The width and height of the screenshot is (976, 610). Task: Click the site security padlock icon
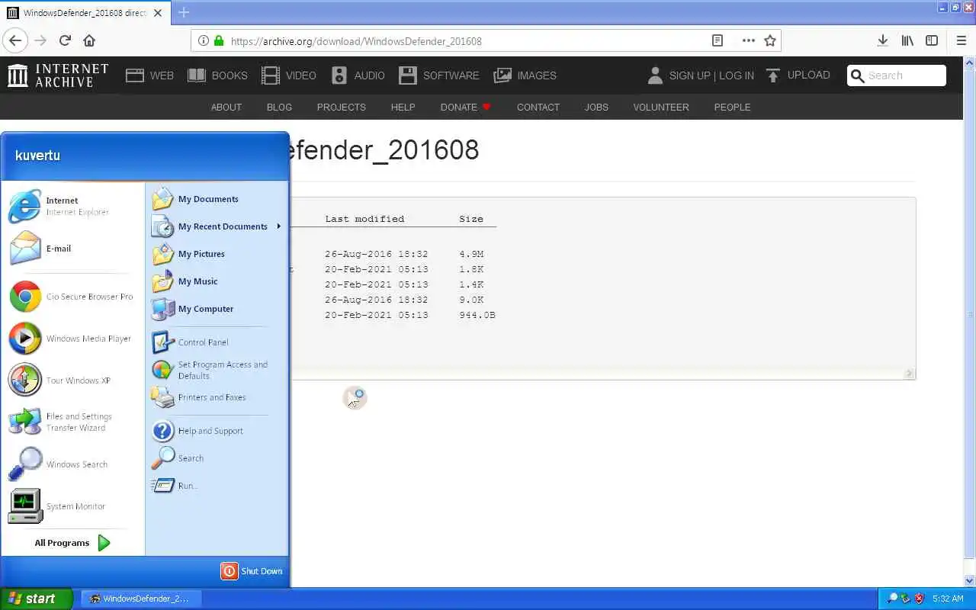pyautogui.click(x=220, y=41)
